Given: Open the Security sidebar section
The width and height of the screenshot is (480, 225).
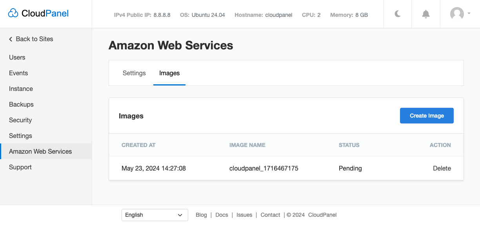Looking at the screenshot, I should pos(20,120).
